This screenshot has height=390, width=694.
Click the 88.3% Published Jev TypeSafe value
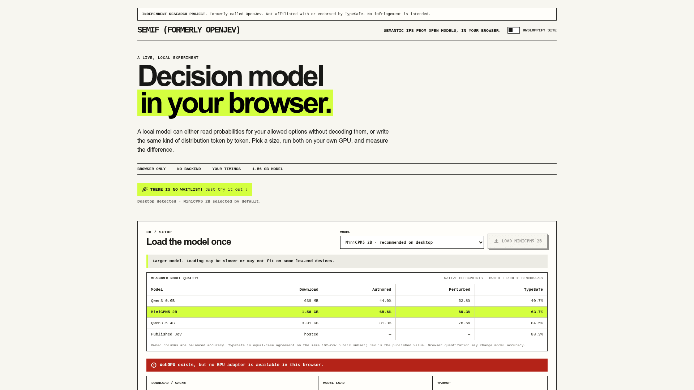pos(537,334)
